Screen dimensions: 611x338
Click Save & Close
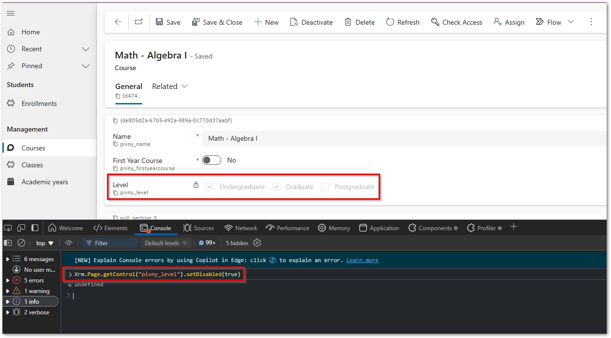pyautogui.click(x=217, y=22)
